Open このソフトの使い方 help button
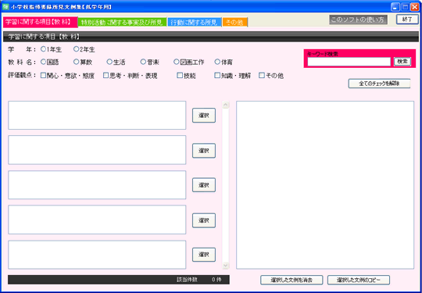Image resolution: width=422 pixels, height=293 pixels. coord(358,20)
